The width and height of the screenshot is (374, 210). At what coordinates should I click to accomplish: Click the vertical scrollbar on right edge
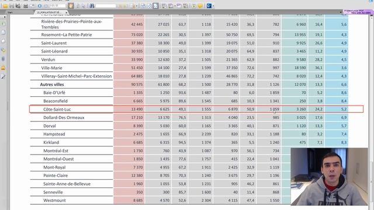pyautogui.click(x=372, y=112)
